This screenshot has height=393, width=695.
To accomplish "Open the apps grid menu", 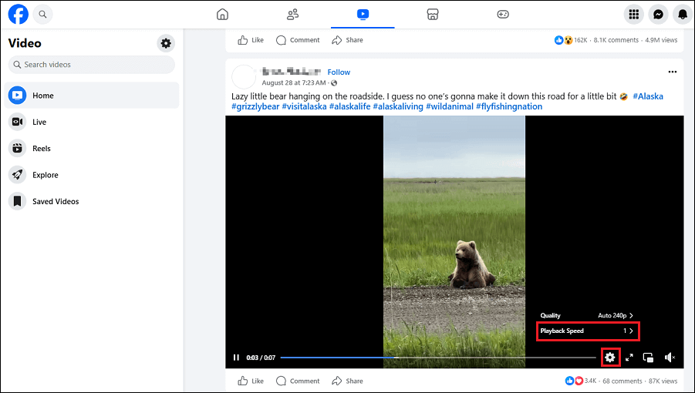I will (634, 14).
